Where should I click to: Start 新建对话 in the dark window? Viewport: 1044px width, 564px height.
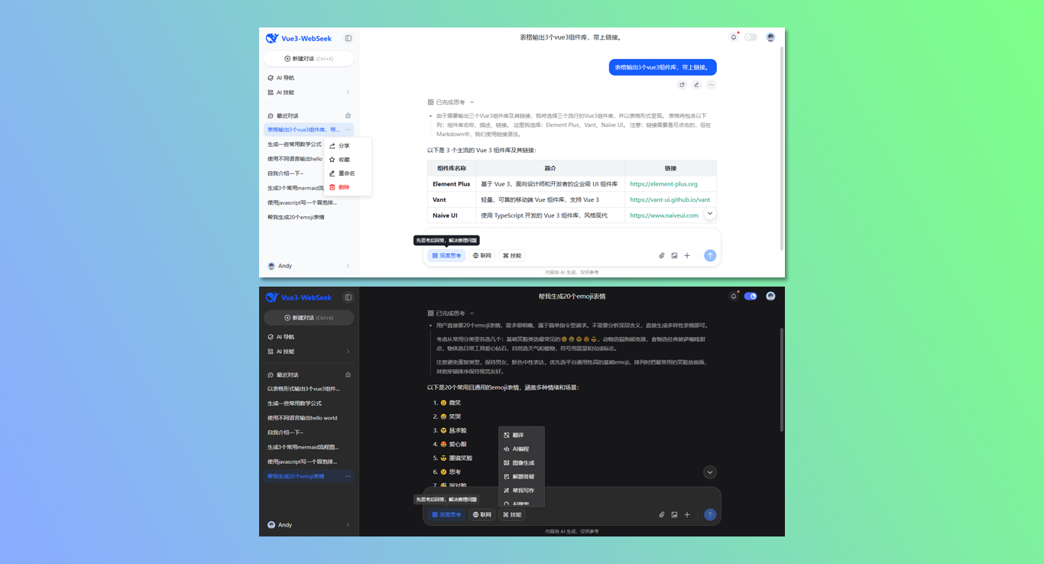(x=309, y=317)
